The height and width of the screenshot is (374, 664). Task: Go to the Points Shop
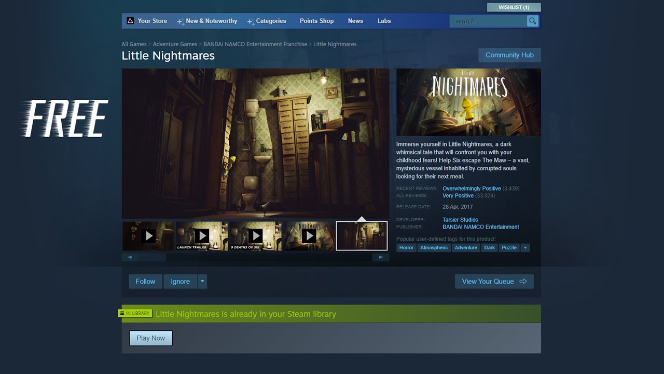coord(316,21)
